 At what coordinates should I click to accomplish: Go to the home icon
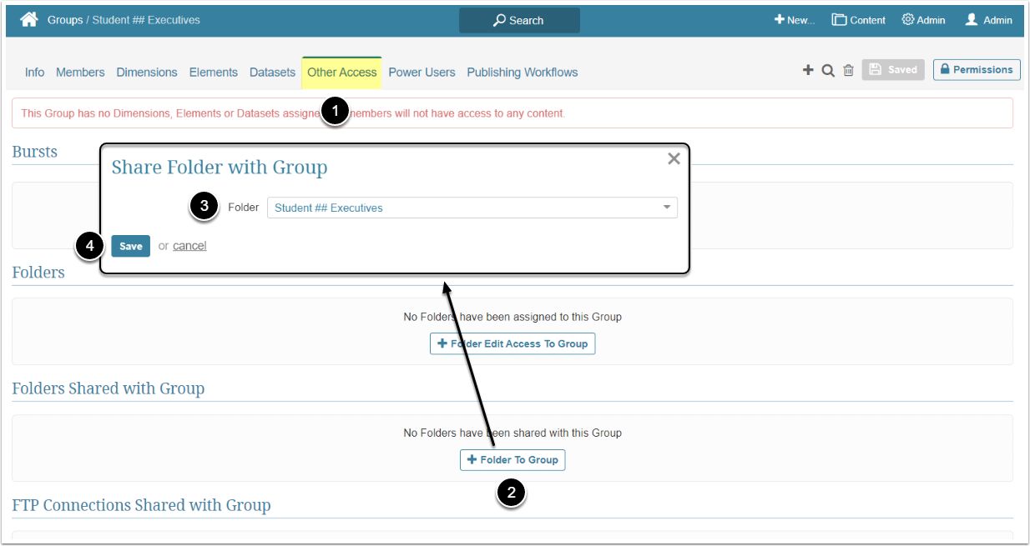click(29, 19)
